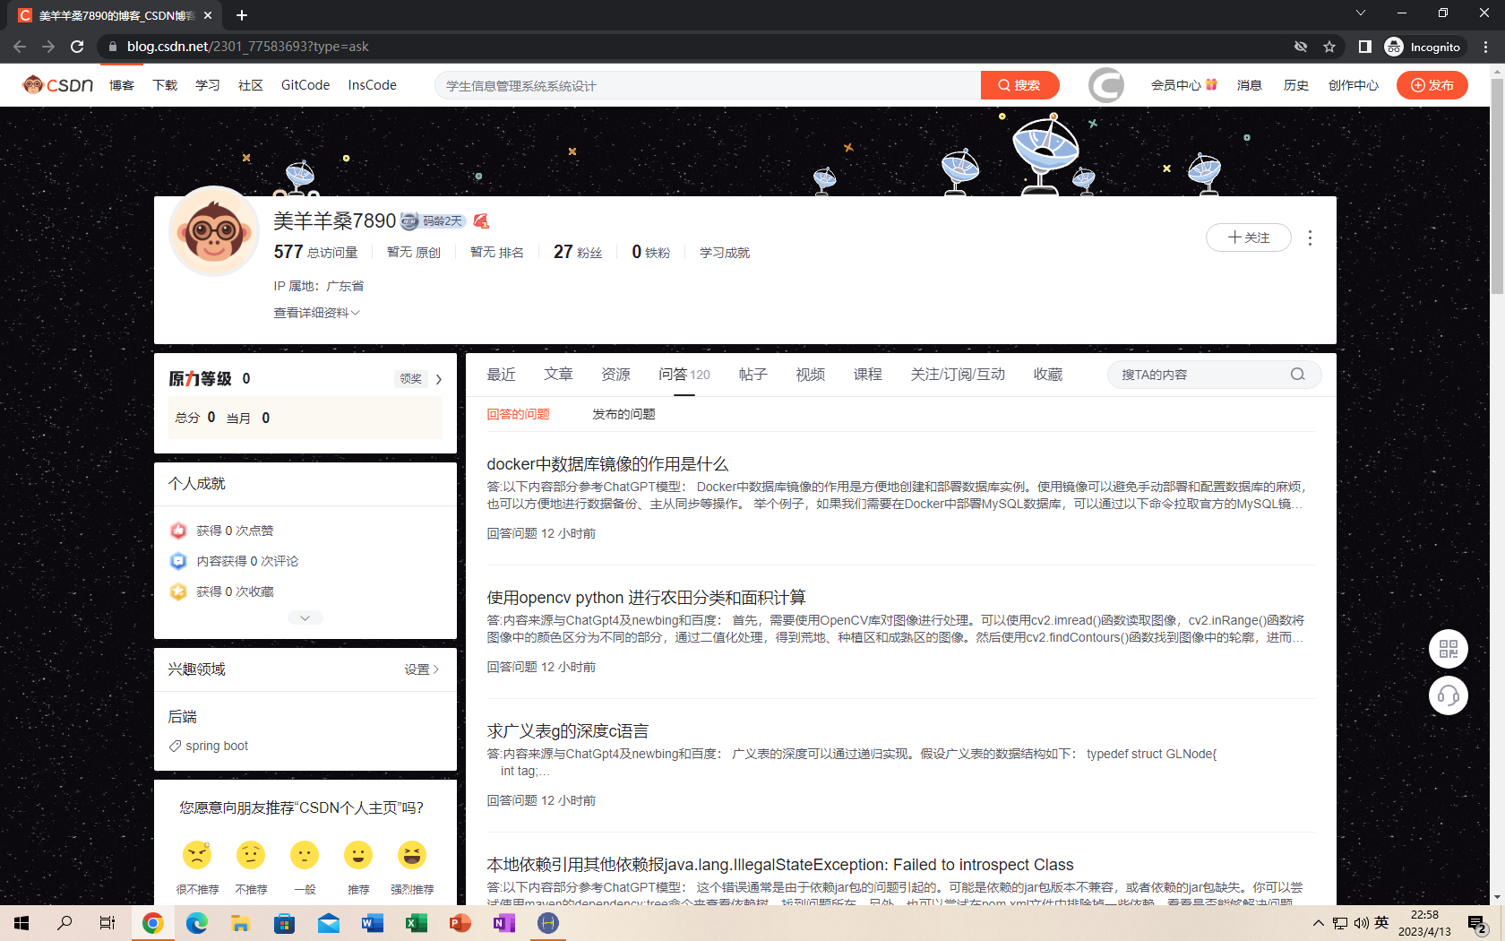Bookmark the page with the star icon
Image resolution: width=1505 pixels, height=941 pixels.
click(x=1329, y=47)
